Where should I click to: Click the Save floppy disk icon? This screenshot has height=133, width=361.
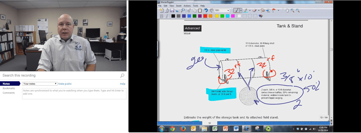(172, 10)
